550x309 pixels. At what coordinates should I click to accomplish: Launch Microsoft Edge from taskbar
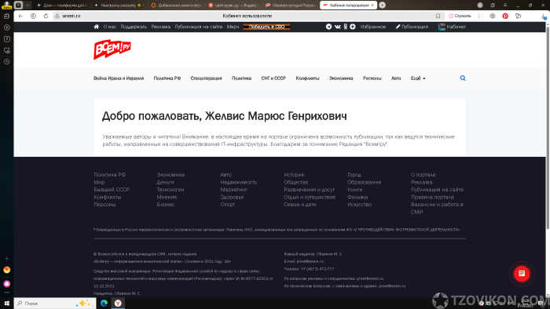[104, 304]
